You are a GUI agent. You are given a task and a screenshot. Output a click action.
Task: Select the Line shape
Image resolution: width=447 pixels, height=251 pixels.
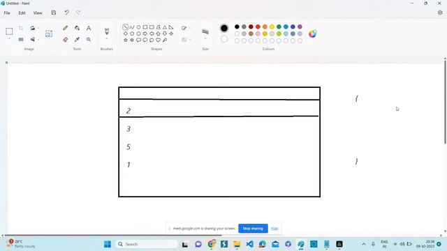(125, 27)
